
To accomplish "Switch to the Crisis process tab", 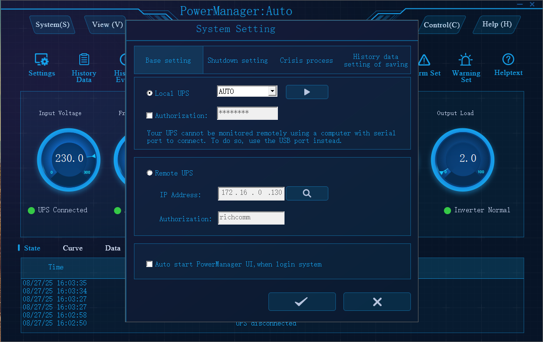I will (x=306, y=60).
